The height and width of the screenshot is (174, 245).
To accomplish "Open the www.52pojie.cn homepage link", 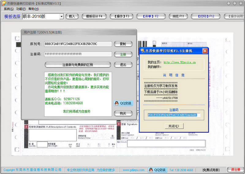I will tap(179, 62).
